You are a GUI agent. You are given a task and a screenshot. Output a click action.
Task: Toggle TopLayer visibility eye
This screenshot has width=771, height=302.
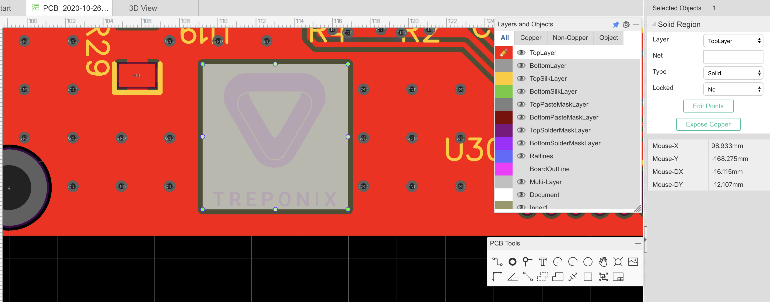521,52
